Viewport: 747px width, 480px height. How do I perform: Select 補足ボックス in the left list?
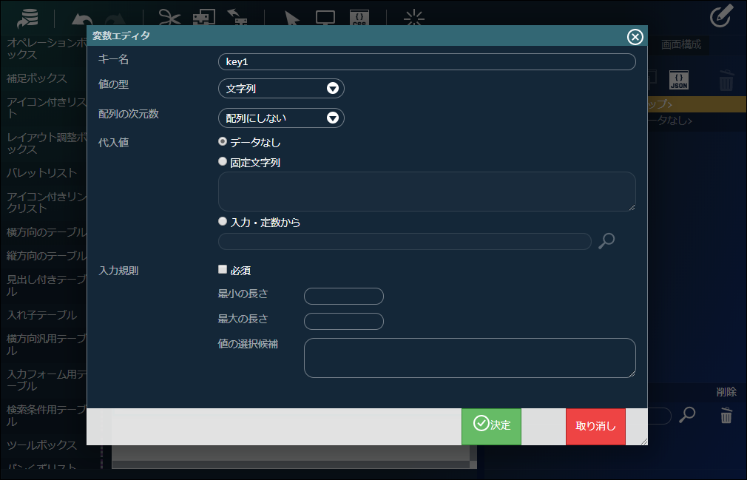point(37,78)
